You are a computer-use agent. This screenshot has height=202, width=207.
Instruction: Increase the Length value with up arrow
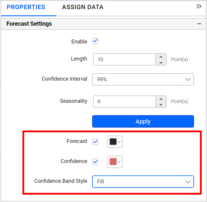pos(161,56)
